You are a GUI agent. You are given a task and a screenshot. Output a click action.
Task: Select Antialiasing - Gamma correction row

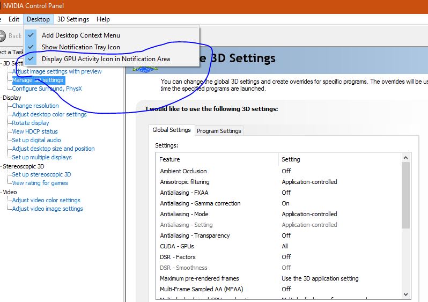click(278, 203)
